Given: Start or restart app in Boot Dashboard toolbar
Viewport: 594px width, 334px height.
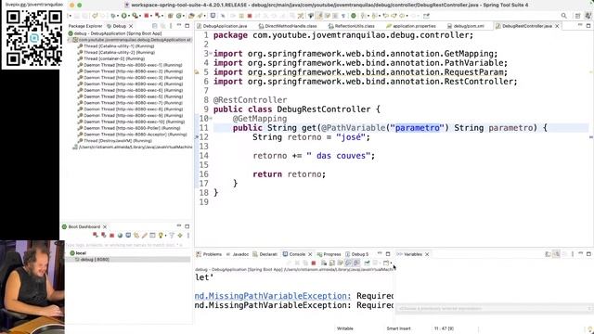Looking at the screenshot, I should coord(95,235).
